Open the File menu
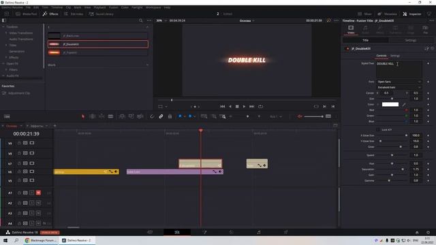 coord(28,7)
